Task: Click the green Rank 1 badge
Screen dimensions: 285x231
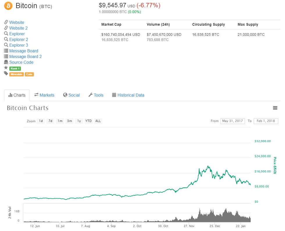Action: click(15, 68)
